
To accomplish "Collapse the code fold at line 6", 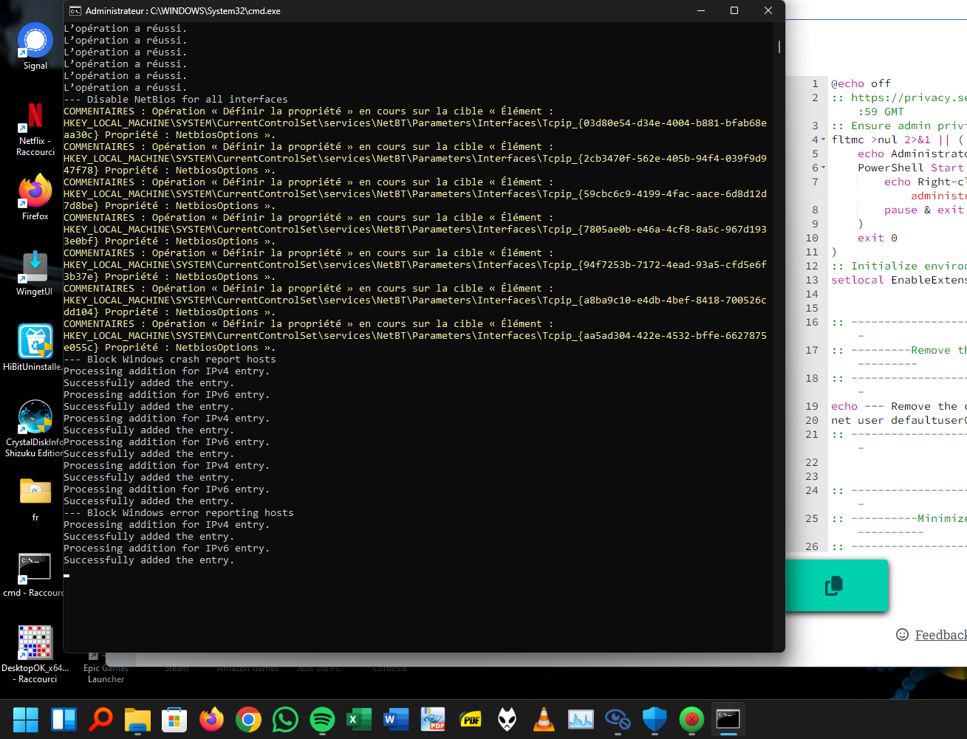I will [x=823, y=168].
